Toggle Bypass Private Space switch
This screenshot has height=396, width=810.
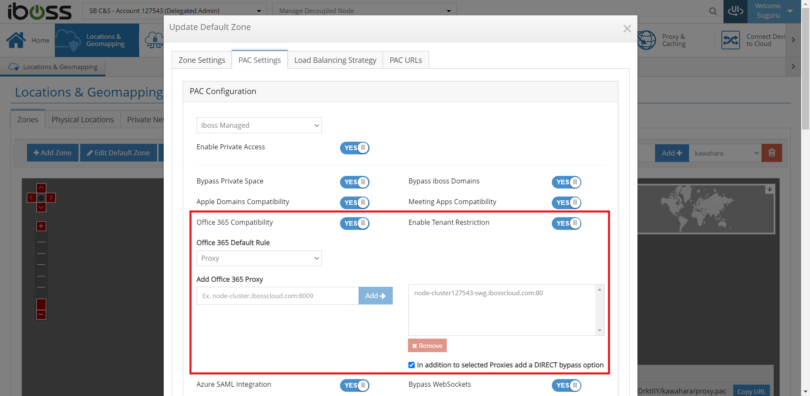[x=355, y=182]
